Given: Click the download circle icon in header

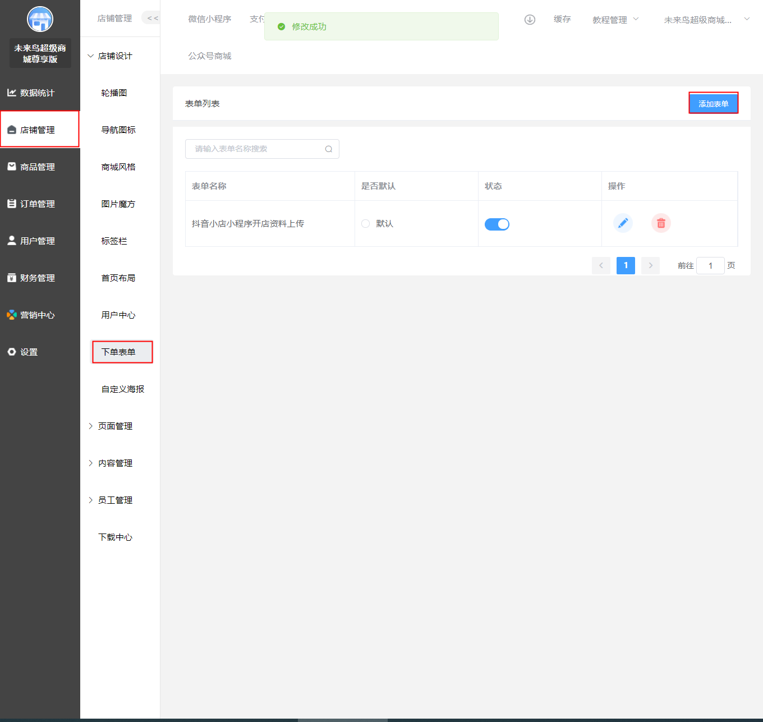Looking at the screenshot, I should click(530, 20).
